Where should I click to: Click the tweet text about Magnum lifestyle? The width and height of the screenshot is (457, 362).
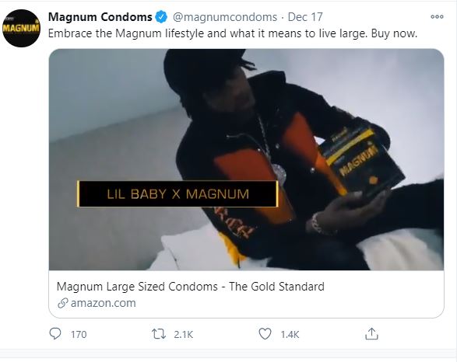click(233, 33)
